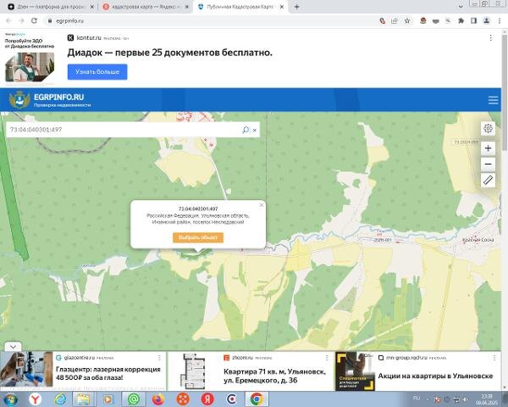Switch to the Кадастровая карта Яндекс tab

coord(142,7)
